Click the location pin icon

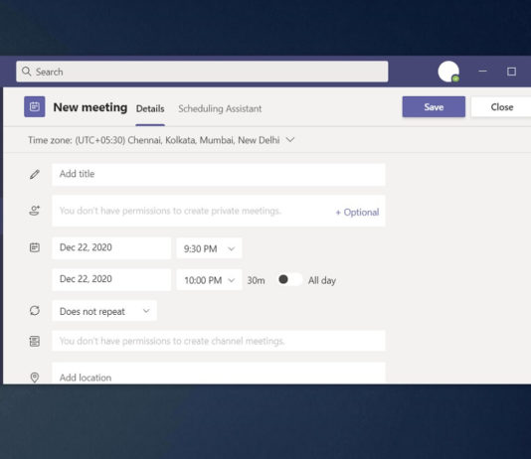(x=34, y=378)
